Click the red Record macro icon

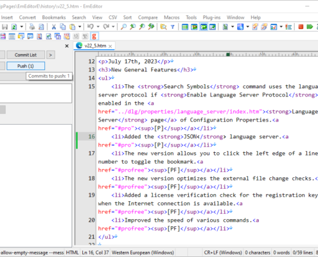[x=301, y=27]
